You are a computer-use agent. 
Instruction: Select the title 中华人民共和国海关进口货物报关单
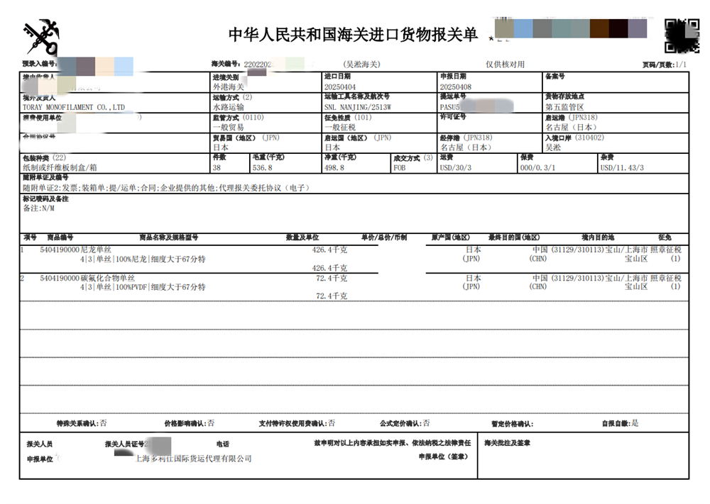coord(353,34)
